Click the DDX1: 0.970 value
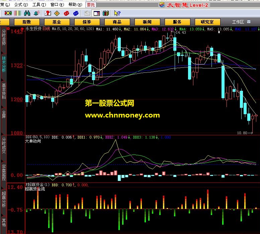The height and width of the screenshot is (234, 260). pyautogui.click(x=90, y=137)
